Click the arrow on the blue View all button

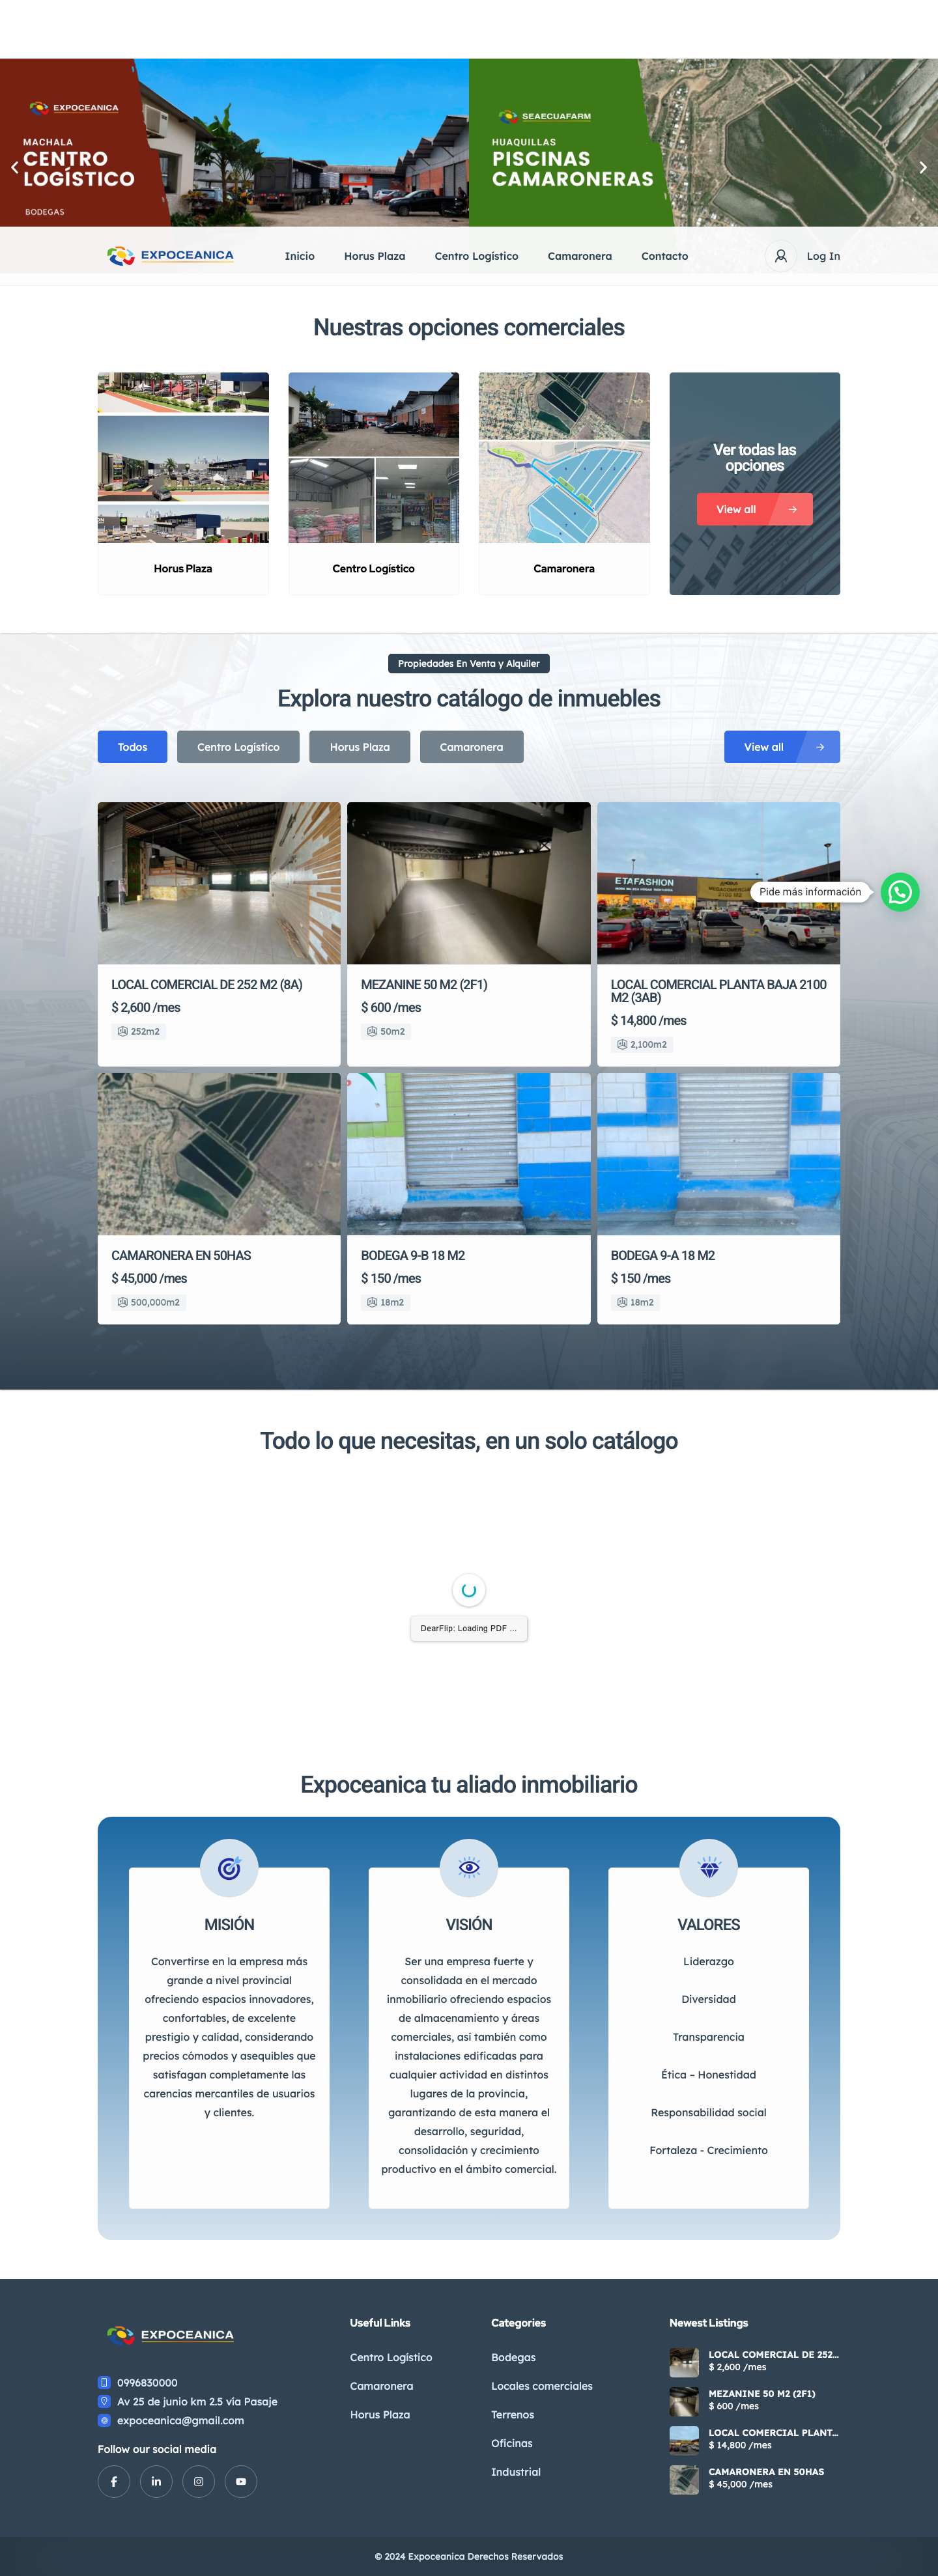click(x=820, y=747)
